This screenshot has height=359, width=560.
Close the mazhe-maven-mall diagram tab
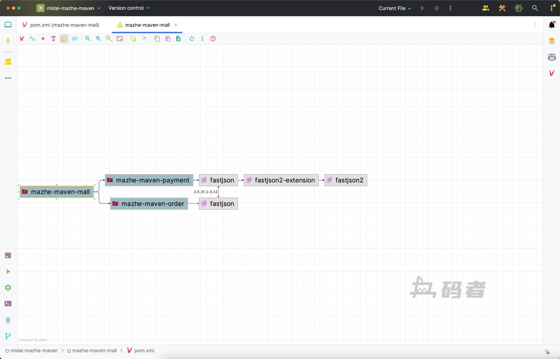tap(176, 25)
